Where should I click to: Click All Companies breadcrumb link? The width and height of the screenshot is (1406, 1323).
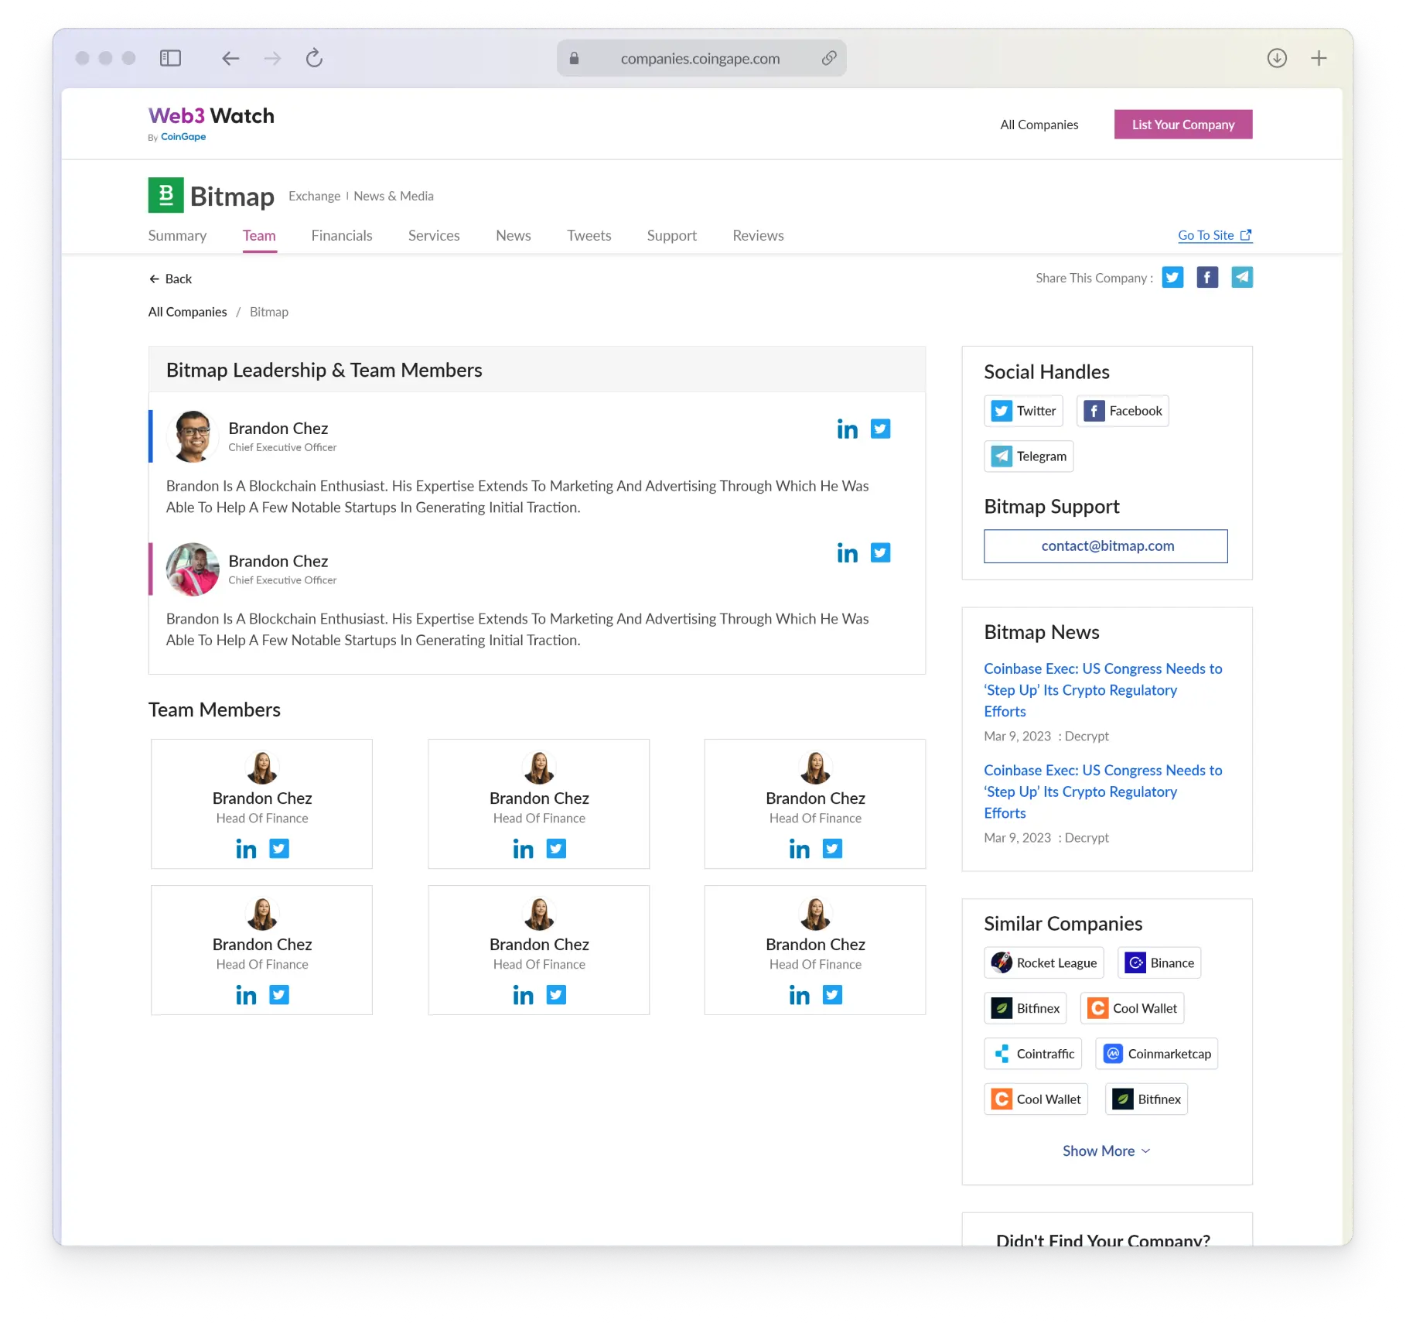(188, 312)
